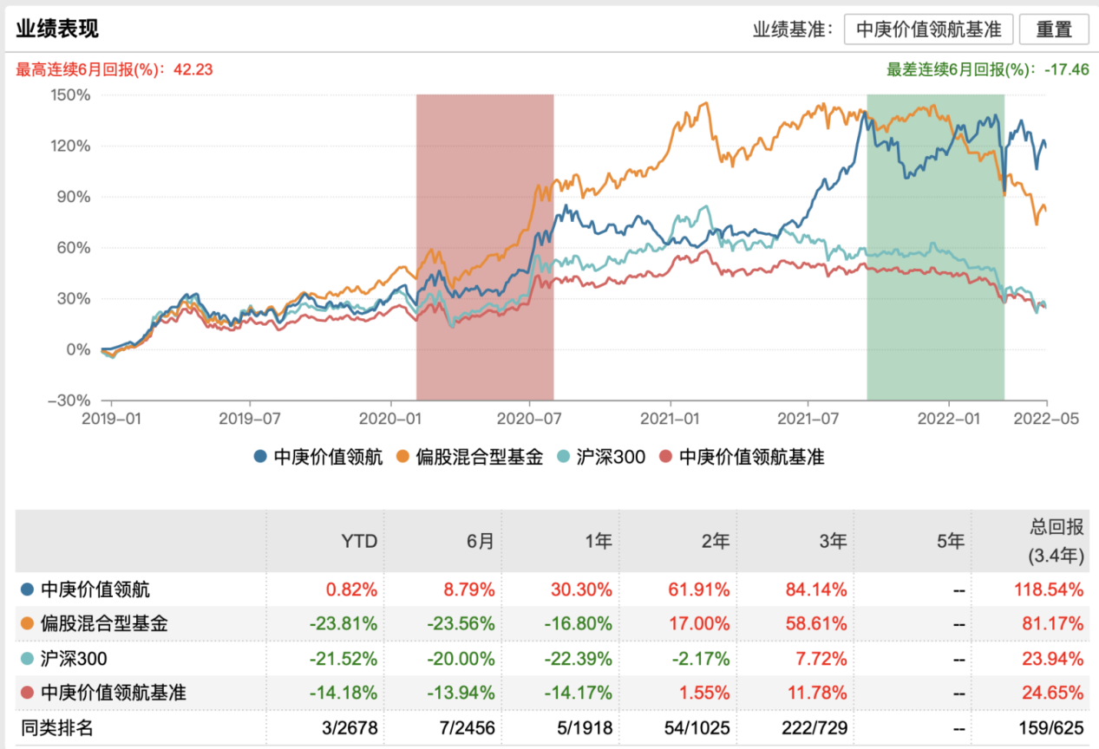Hide the 中庚价值领航基准 legend series
Screen dimensions: 1099x749
(742, 457)
